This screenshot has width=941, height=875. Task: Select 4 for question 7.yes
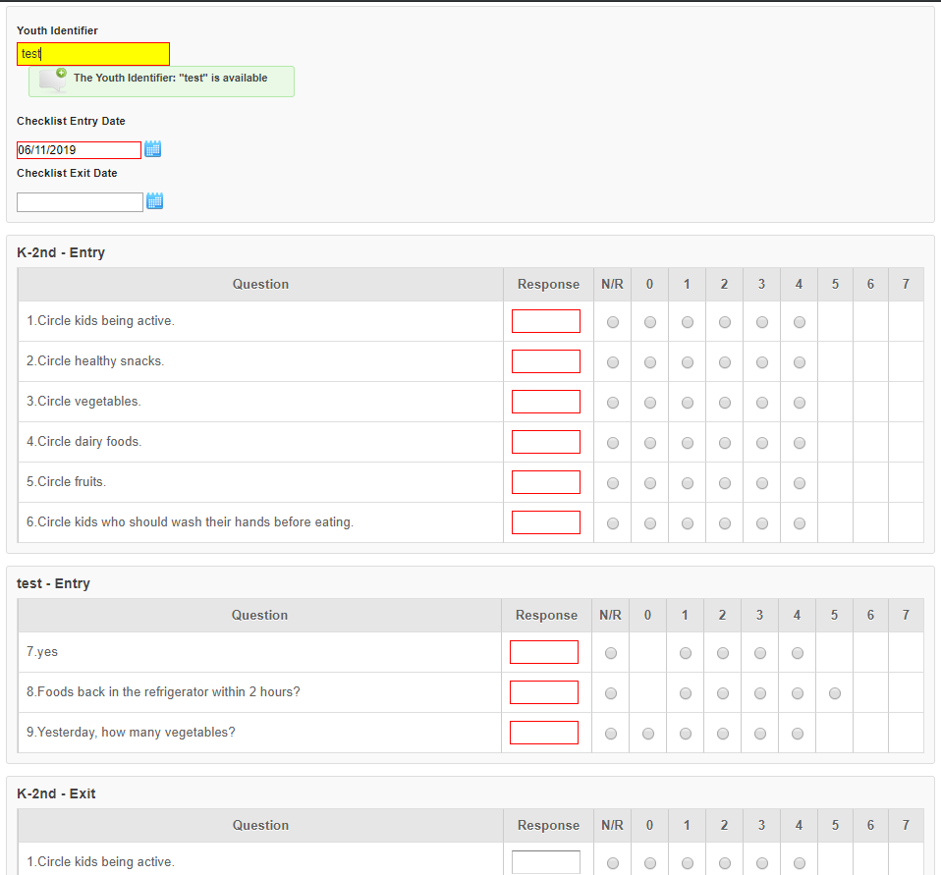pos(798,653)
